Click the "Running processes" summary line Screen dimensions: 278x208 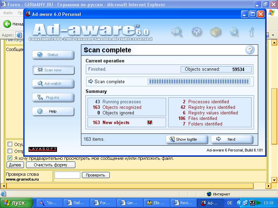pyautogui.click(x=122, y=102)
